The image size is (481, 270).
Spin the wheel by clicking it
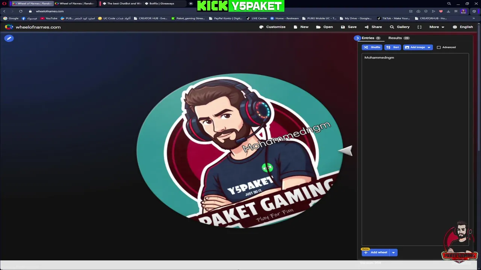point(240,150)
